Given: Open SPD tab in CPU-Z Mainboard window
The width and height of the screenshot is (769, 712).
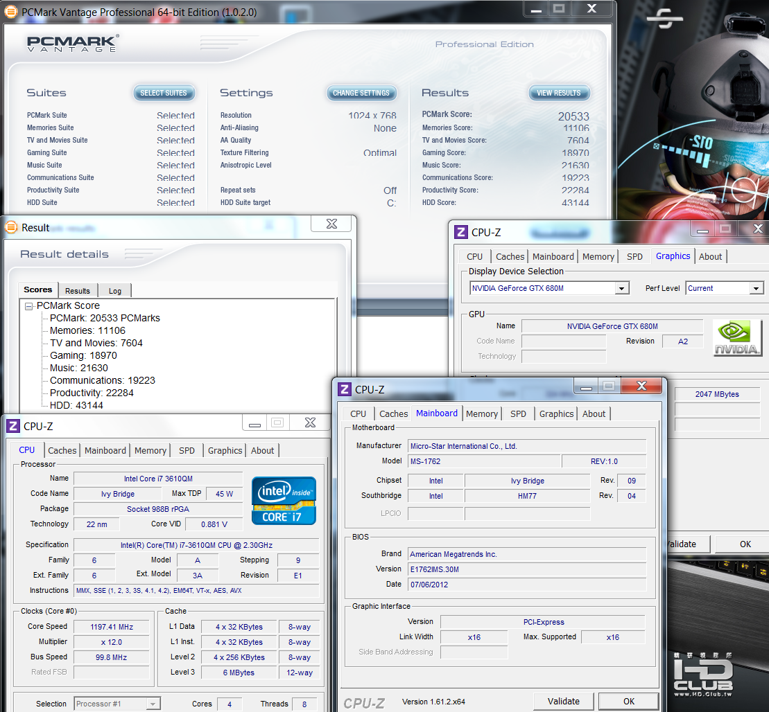Looking at the screenshot, I should pyautogui.click(x=518, y=413).
